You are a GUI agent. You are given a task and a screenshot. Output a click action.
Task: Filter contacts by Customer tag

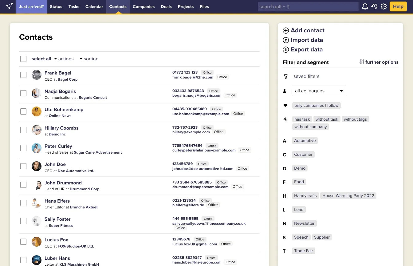pyautogui.click(x=303, y=155)
